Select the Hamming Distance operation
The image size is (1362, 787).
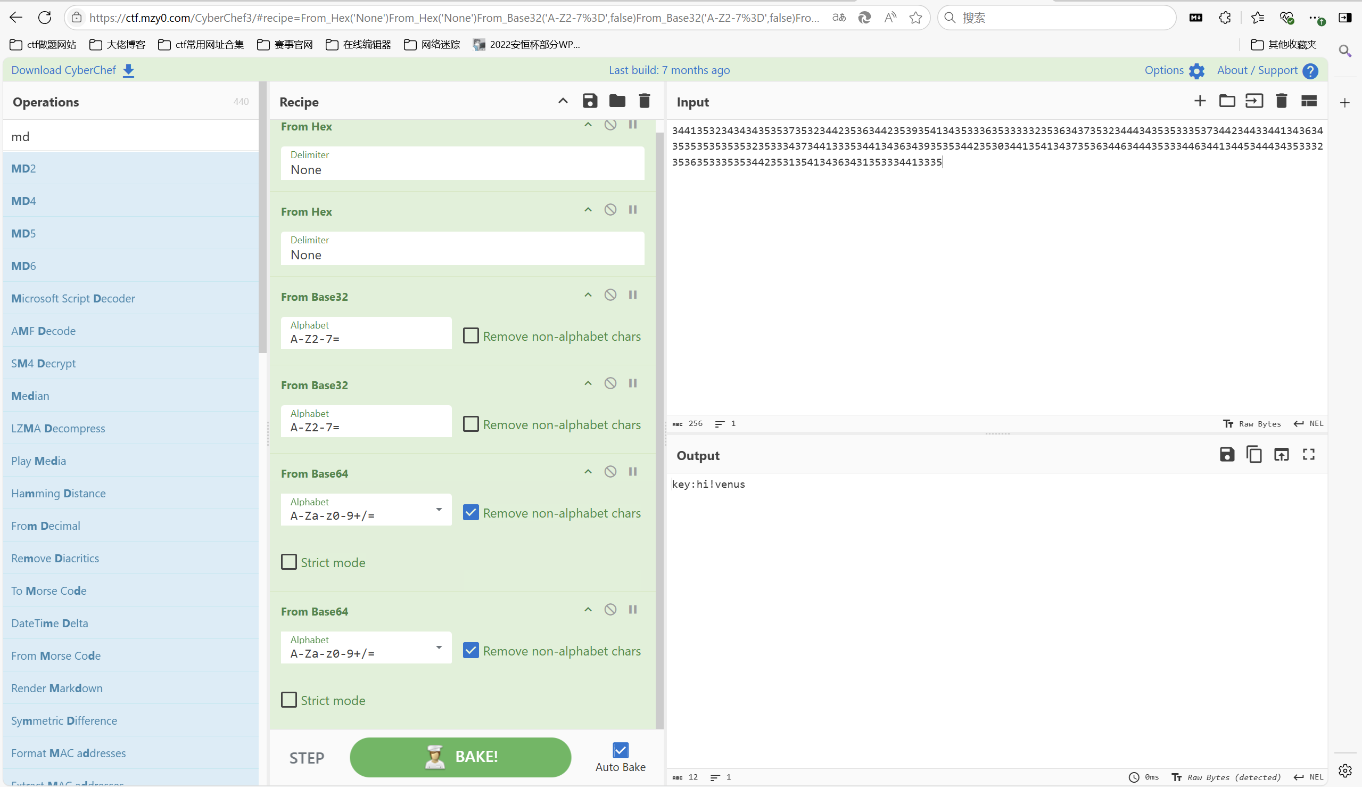pos(131,493)
